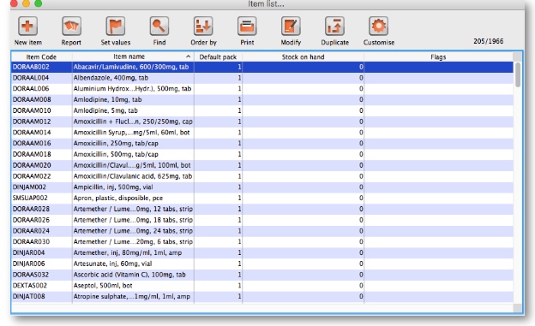This screenshot has width=535, height=326.
Task: Open the Report icon in toolbar
Action: (71, 26)
